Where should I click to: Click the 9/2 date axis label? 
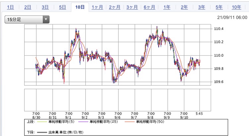click(84, 117)
